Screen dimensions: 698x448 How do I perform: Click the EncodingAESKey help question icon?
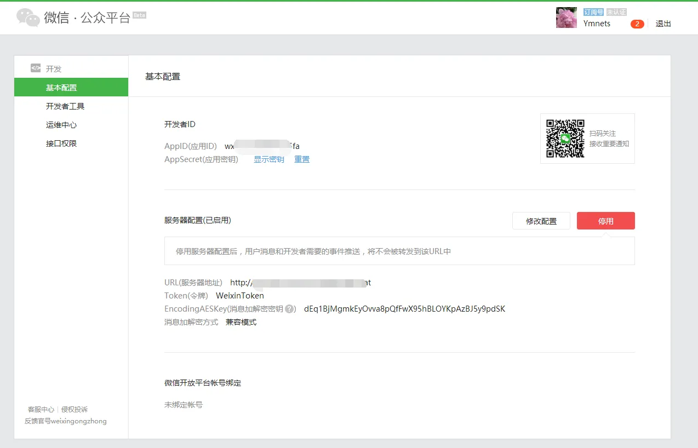tap(290, 309)
